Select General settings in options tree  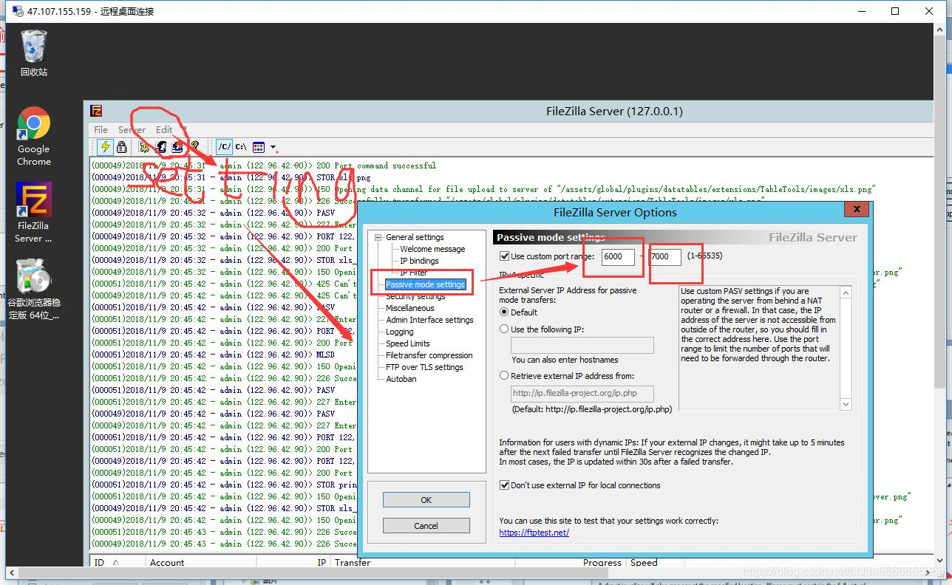[415, 237]
